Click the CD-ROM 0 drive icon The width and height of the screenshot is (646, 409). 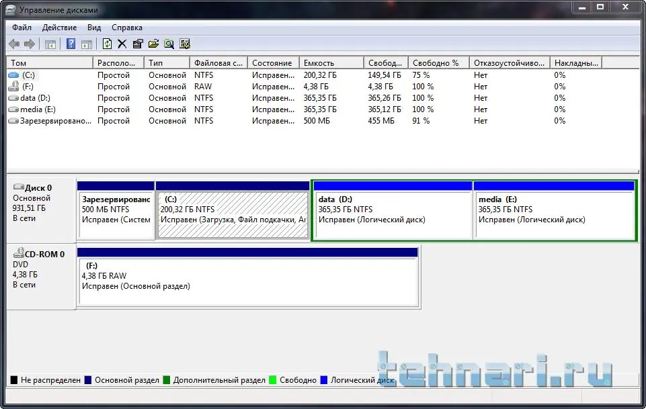19,253
